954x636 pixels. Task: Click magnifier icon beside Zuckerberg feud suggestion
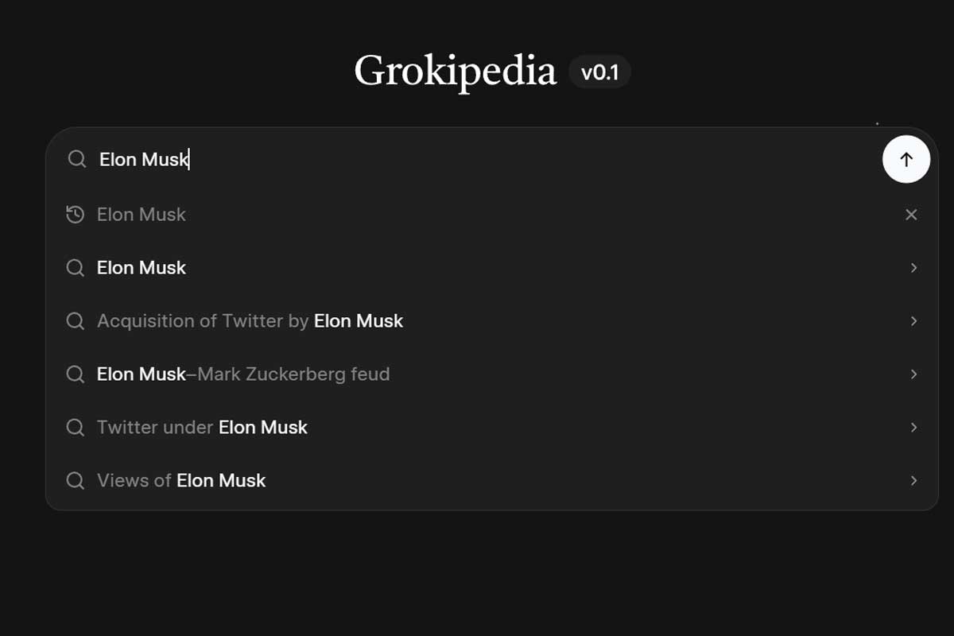[x=76, y=374]
